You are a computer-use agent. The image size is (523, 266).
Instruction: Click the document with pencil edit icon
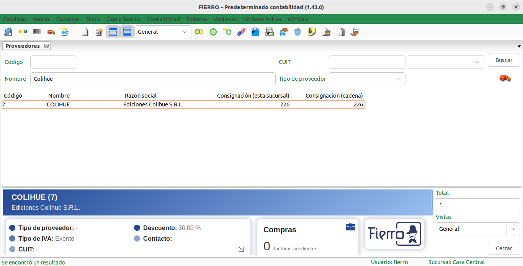[99, 32]
